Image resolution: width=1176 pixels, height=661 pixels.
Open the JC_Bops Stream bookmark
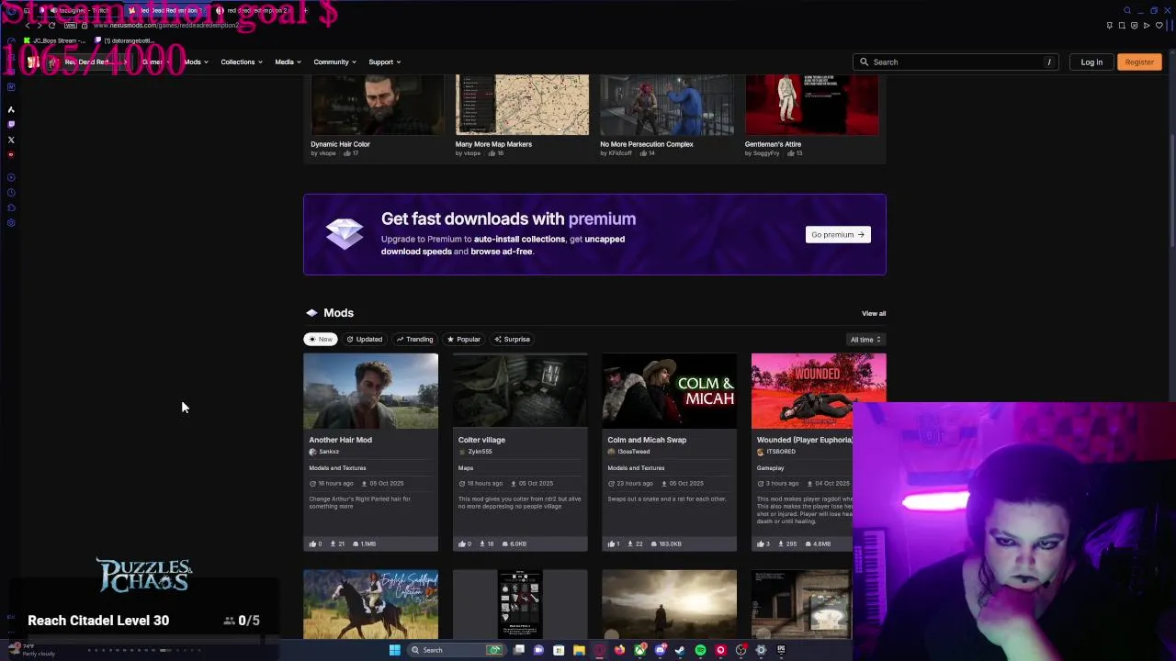54,40
